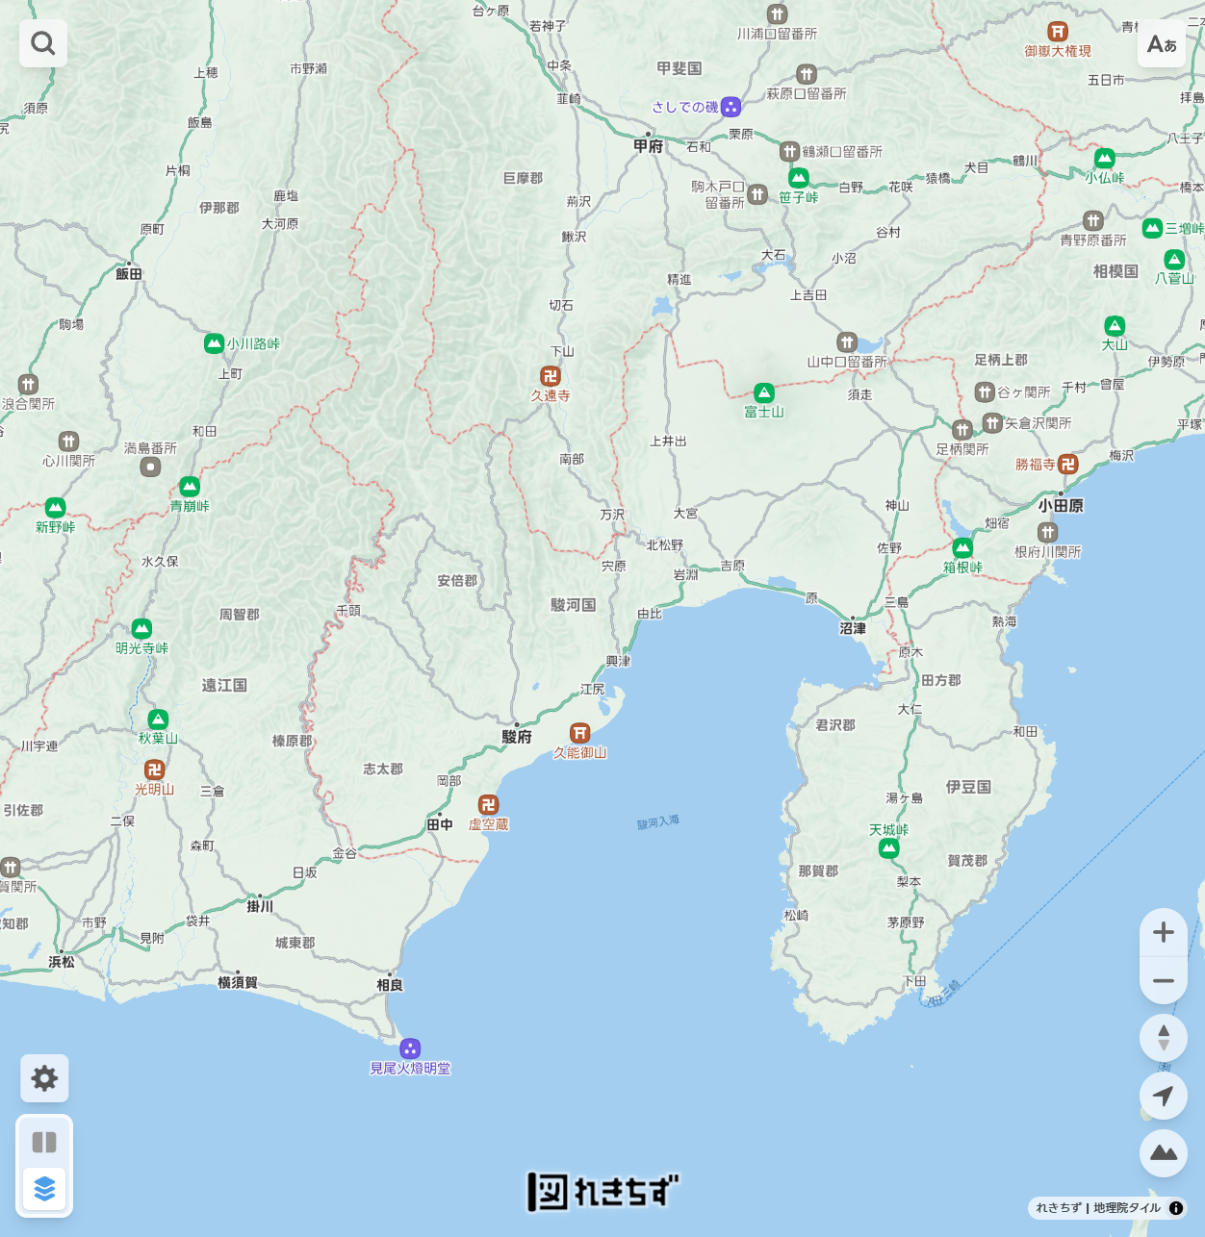Click the 見尾火燈明堂 landmark marker

[410, 1048]
